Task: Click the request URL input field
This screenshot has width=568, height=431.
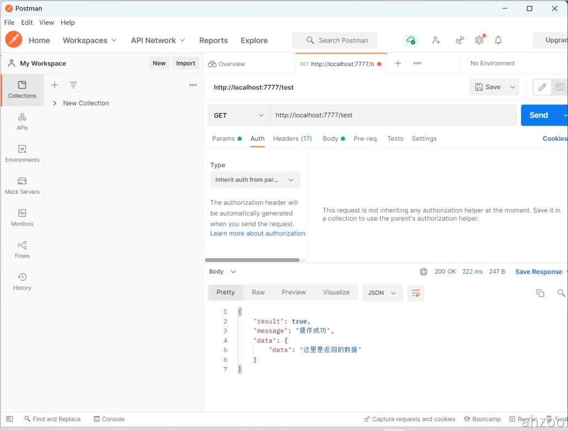Action: click(392, 116)
